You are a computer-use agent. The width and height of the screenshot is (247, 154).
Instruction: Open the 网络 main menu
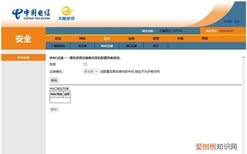[x=82, y=39]
